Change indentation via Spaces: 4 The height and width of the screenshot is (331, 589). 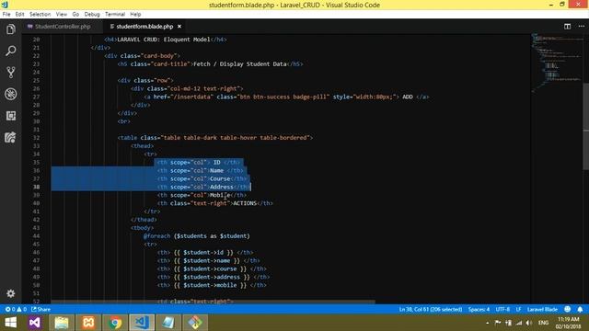(x=479, y=309)
